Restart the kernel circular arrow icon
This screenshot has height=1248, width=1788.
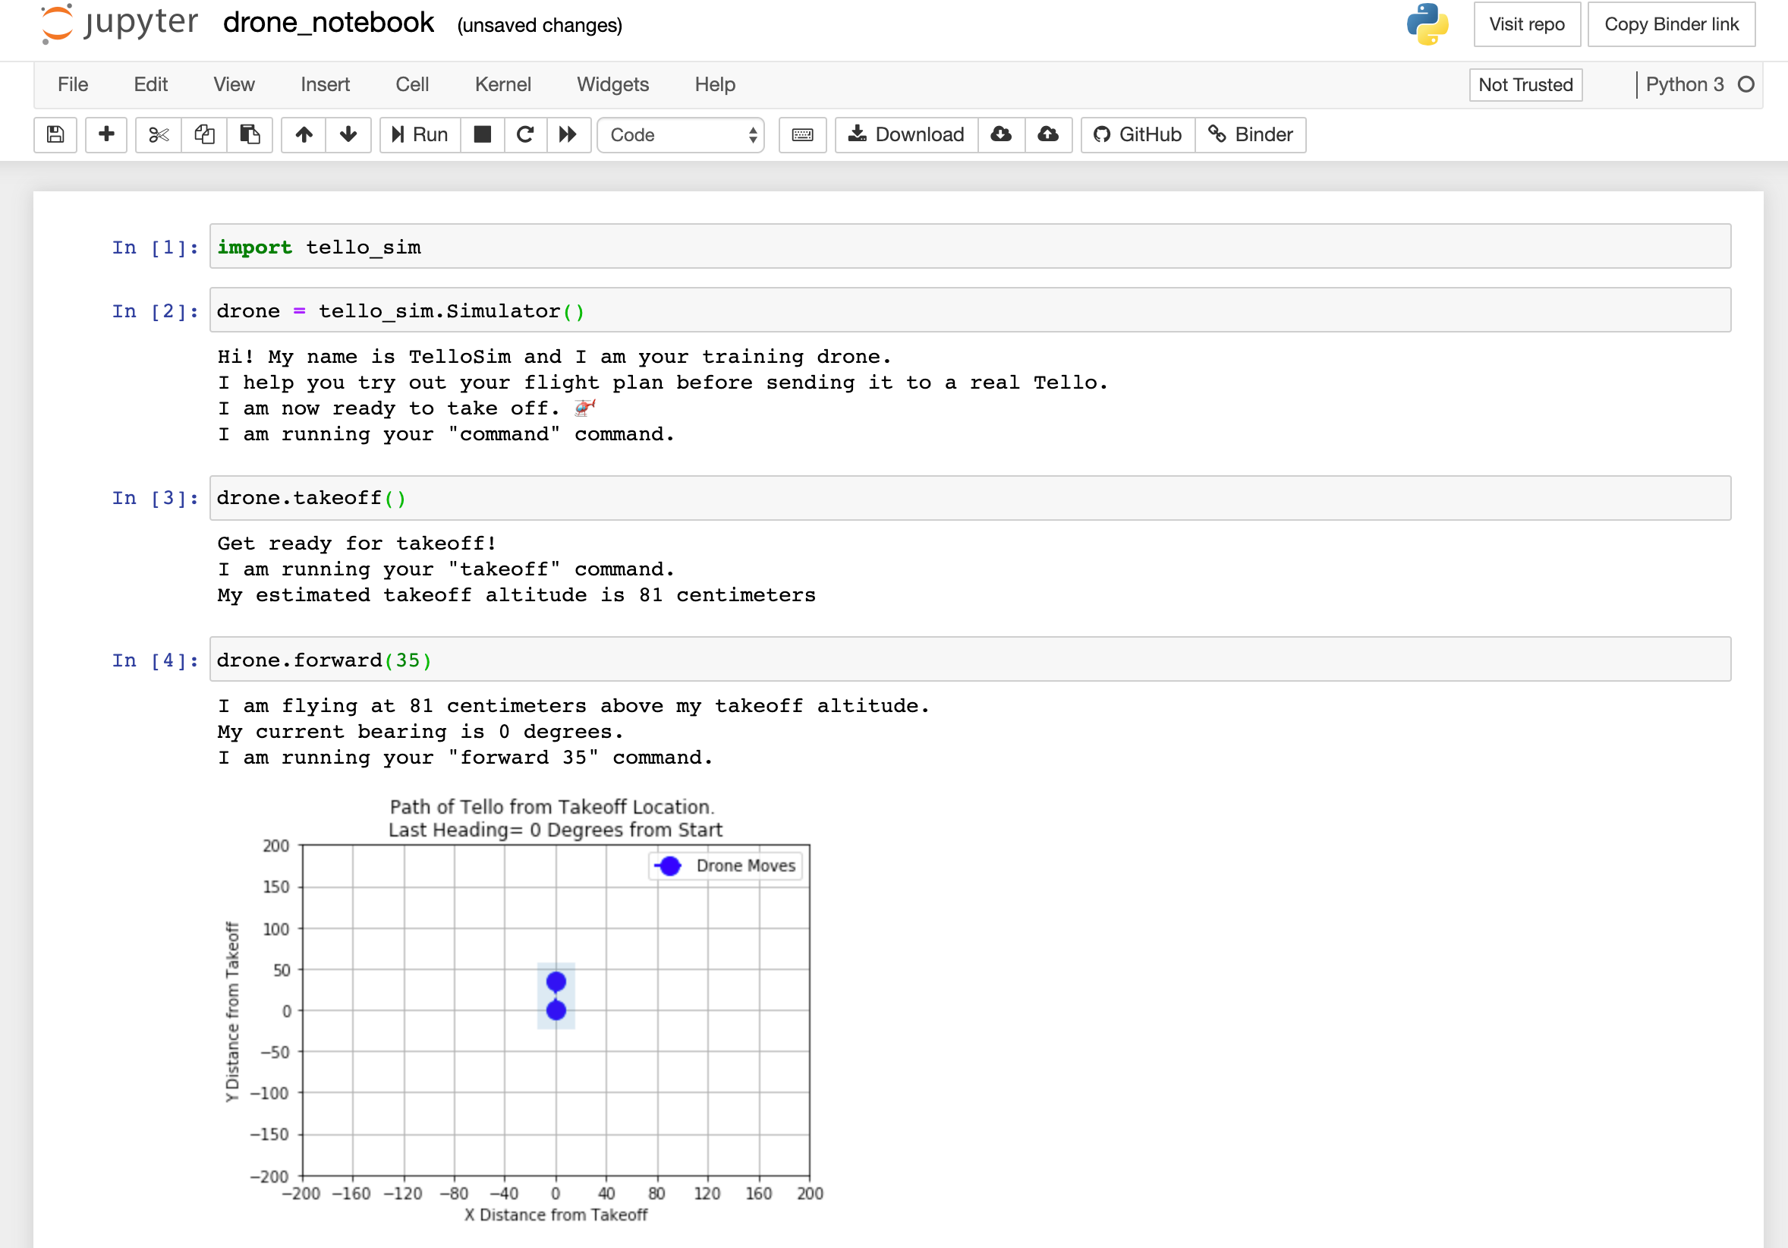click(x=525, y=135)
